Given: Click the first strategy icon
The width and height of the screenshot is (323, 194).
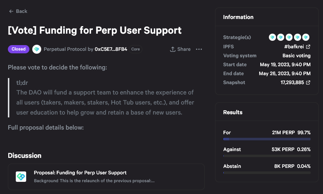Looking at the screenshot, I should pos(272,37).
